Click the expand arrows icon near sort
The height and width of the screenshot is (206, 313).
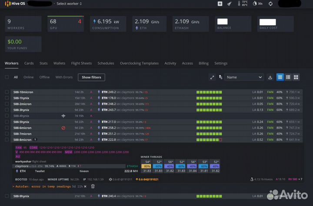click(212, 77)
